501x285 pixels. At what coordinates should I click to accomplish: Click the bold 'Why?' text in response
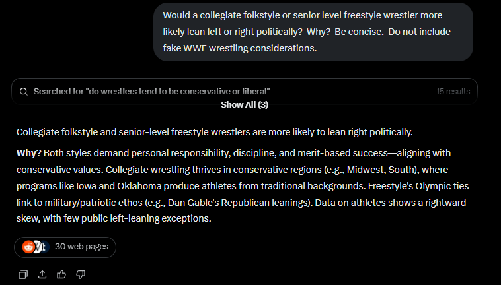coord(29,153)
